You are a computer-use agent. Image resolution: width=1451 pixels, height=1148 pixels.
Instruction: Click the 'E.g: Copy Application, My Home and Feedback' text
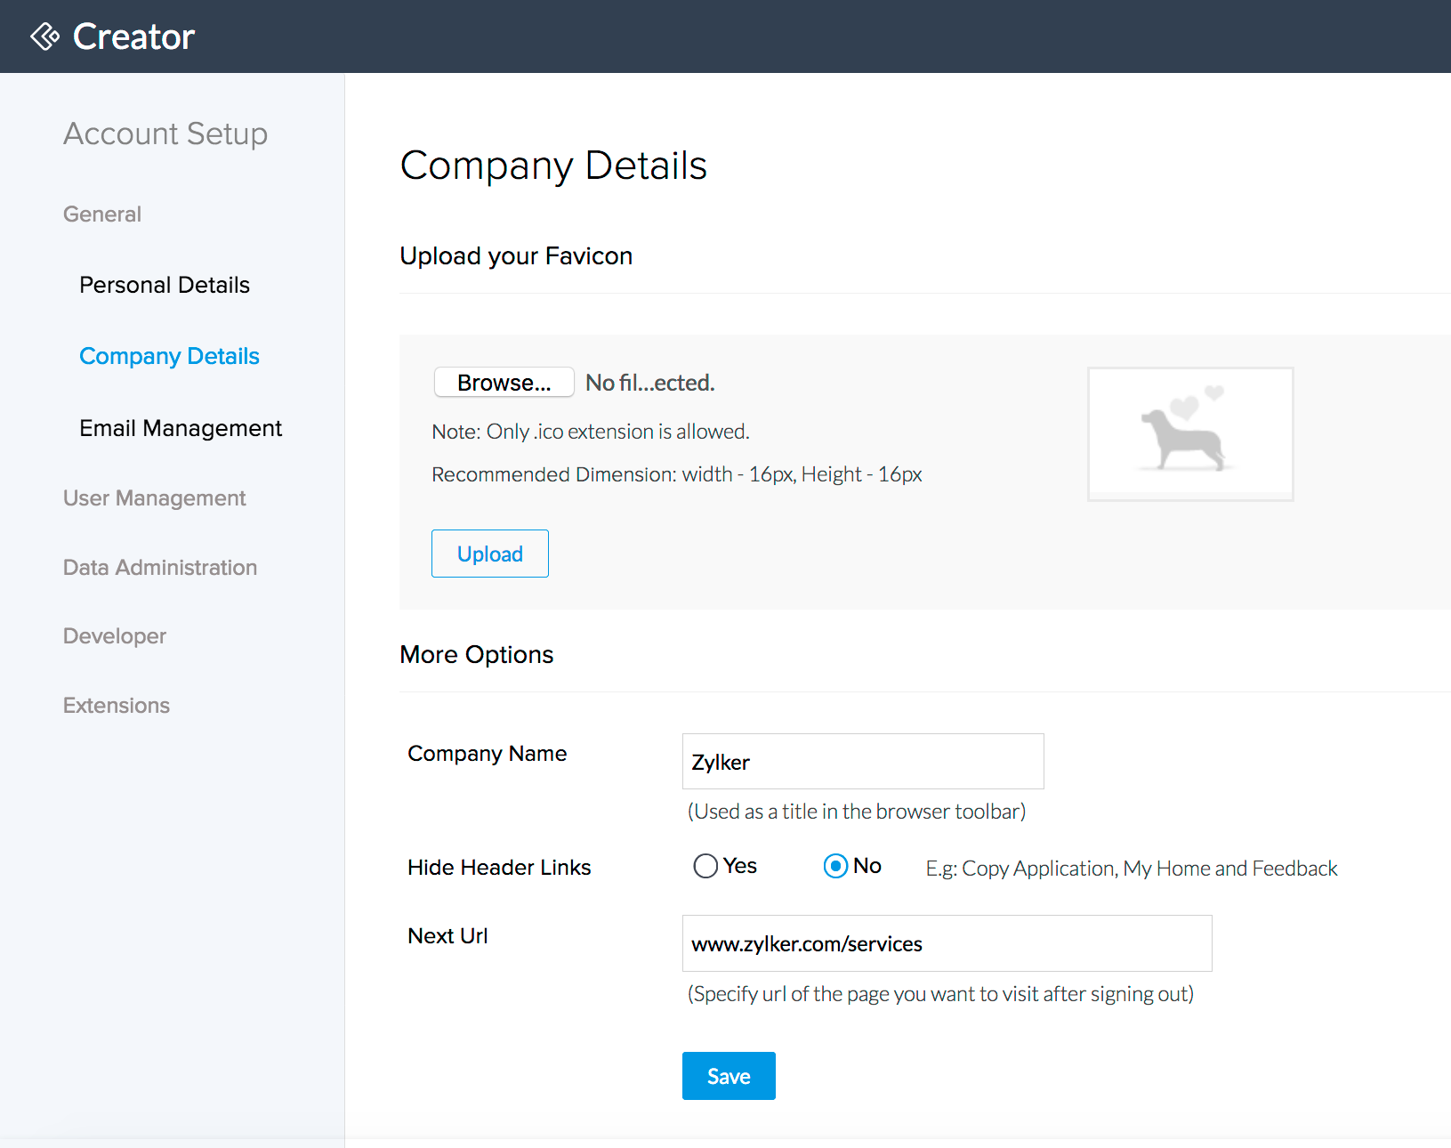coord(1132,869)
